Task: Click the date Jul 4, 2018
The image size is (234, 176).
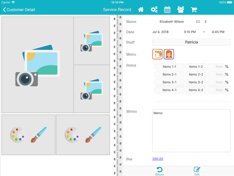Action: [160, 32]
